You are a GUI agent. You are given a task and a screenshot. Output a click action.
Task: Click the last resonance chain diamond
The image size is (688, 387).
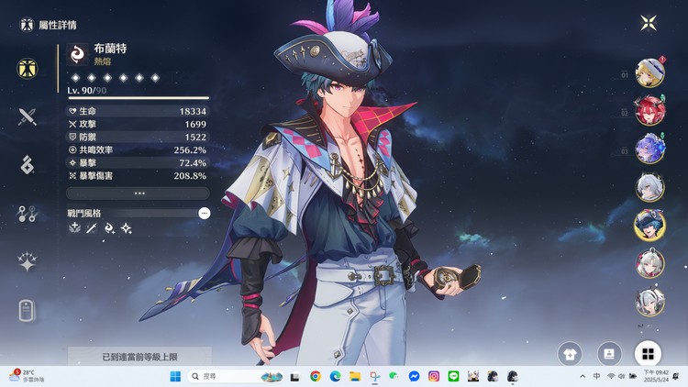(155, 78)
